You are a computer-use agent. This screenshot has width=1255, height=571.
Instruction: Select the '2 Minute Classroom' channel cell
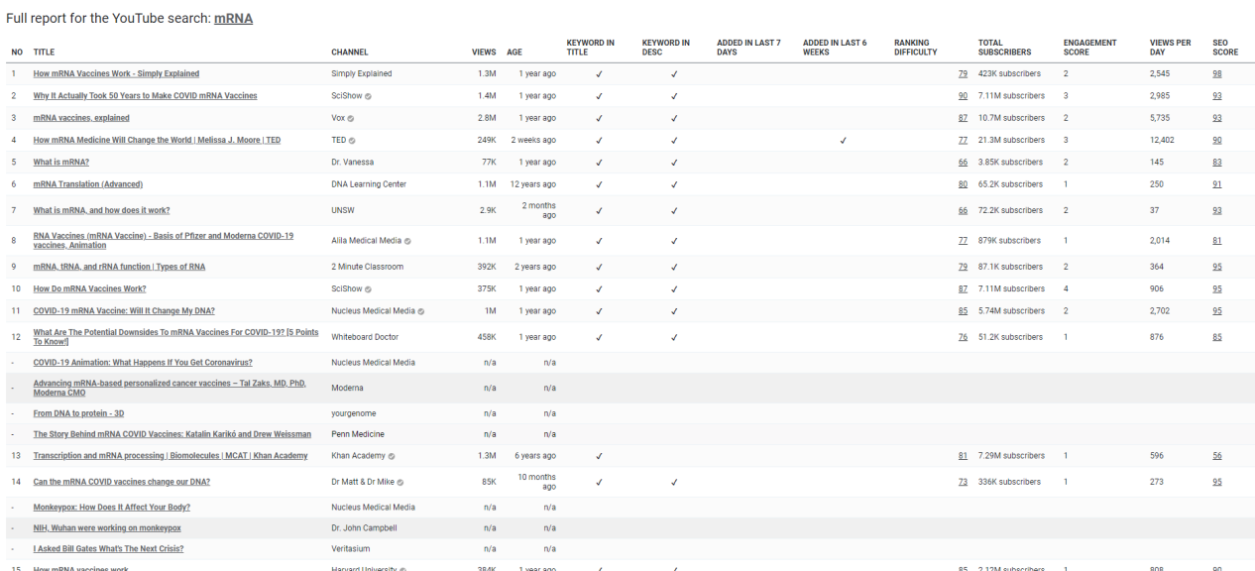point(367,267)
